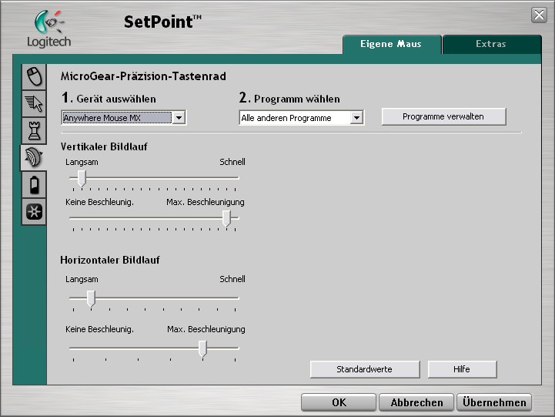Select the Eigene Maus tab
This screenshot has height=417, width=555.
coord(392,44)
